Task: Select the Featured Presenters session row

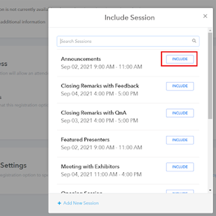Action: coord(128,144)
